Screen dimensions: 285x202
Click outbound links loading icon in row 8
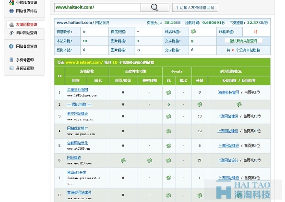(x=200, y=195)
